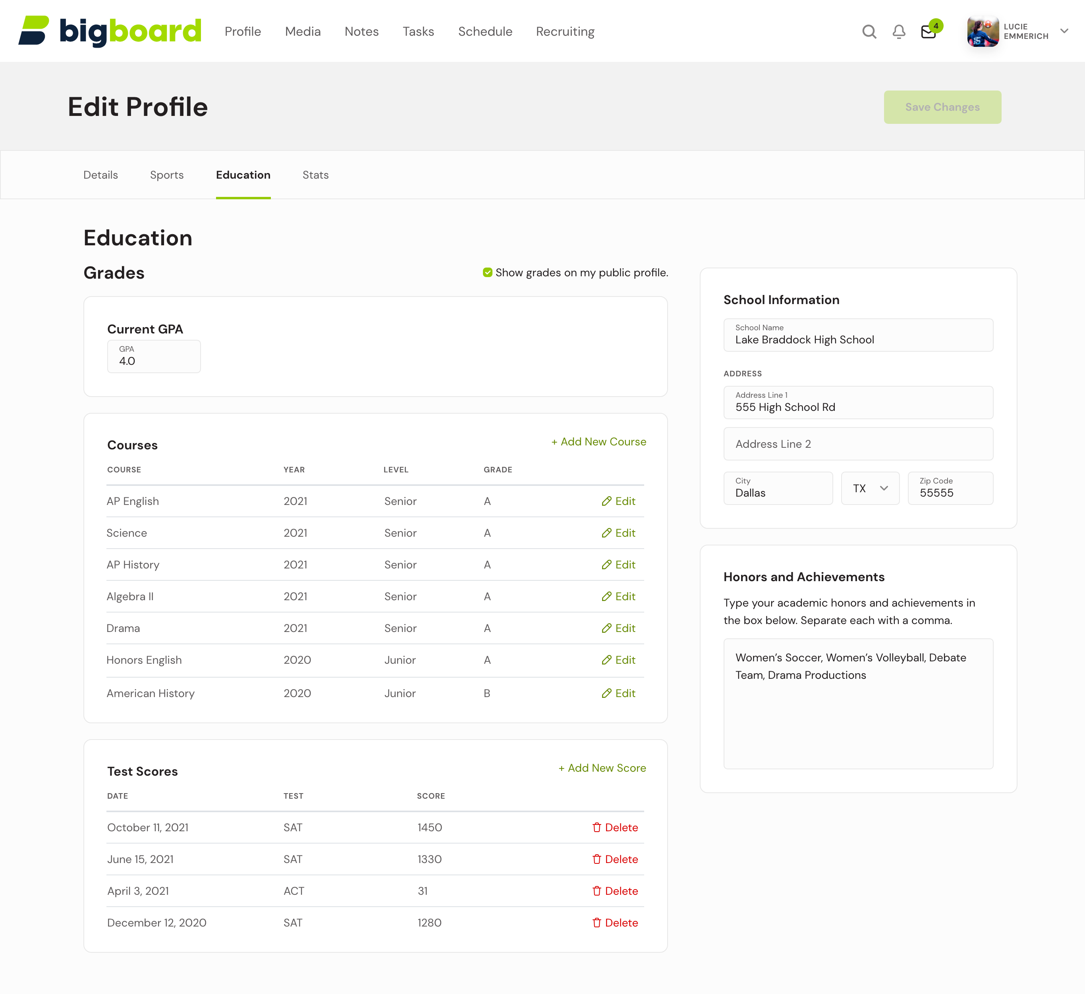The width and height of the screenshot is (1085, 994).
Task: Click the American History Junior level cell
Action: 400,693
